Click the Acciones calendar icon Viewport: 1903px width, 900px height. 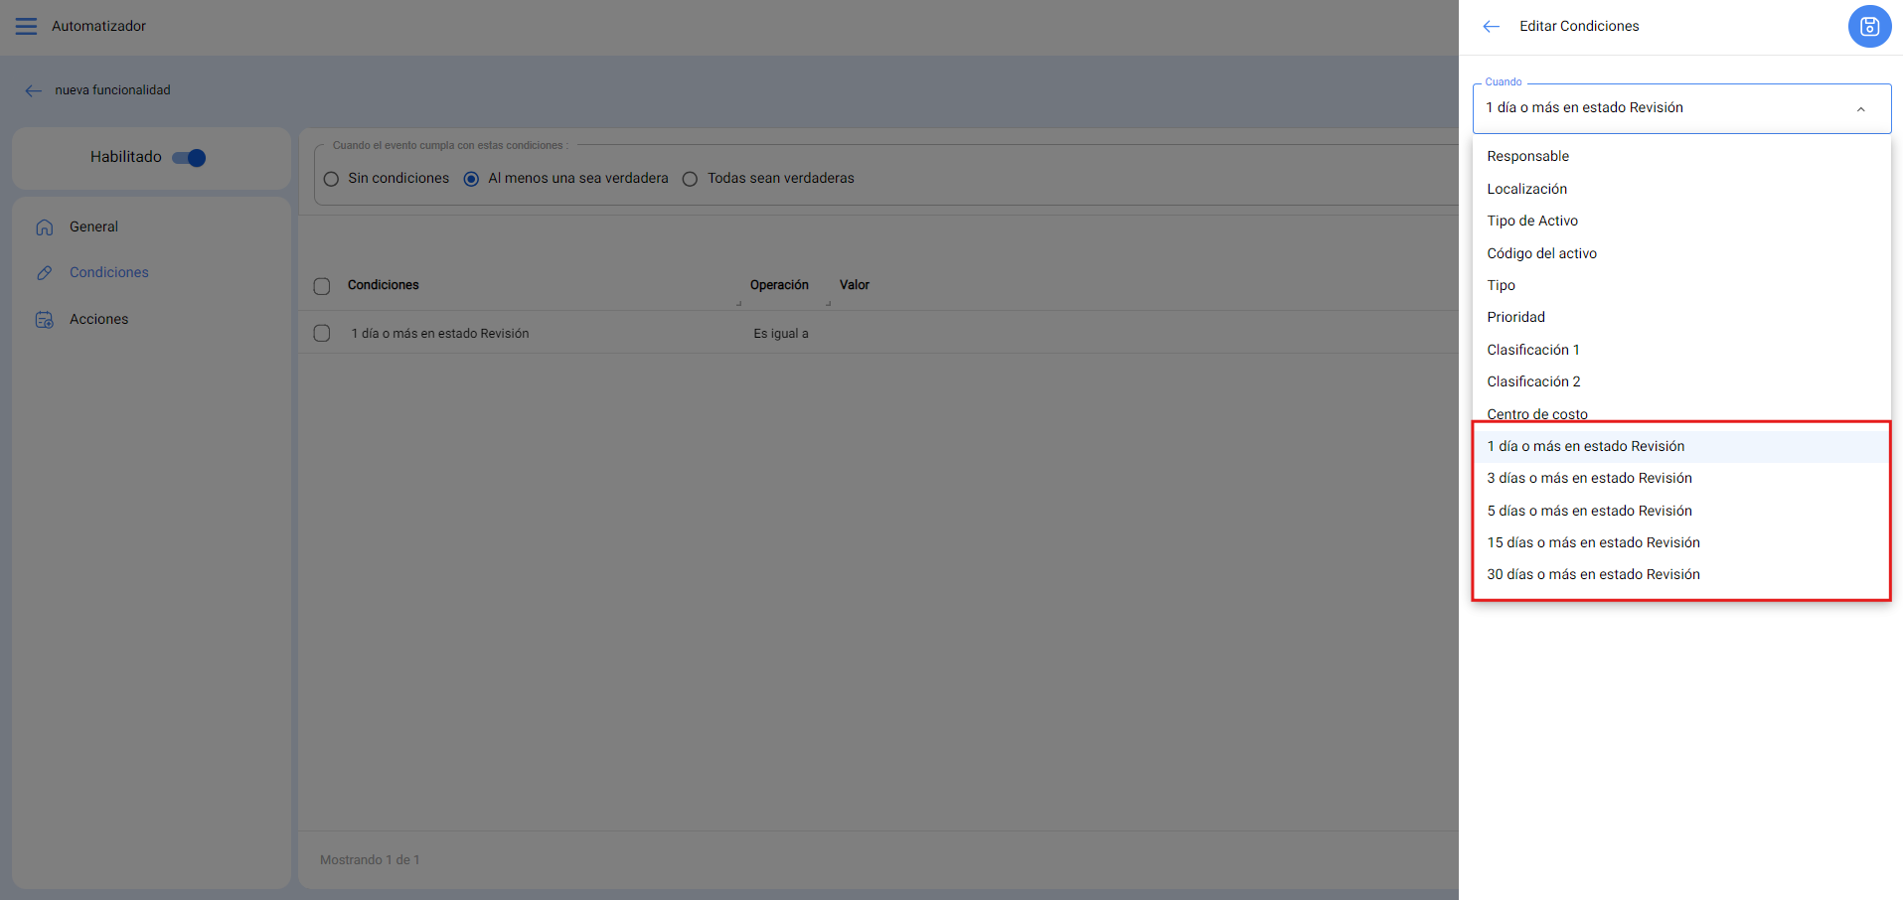(x=45, y=320)
